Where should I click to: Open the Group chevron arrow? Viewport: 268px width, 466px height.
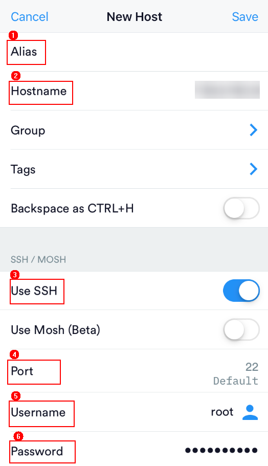pyautogui.click(x=254, y=130)
